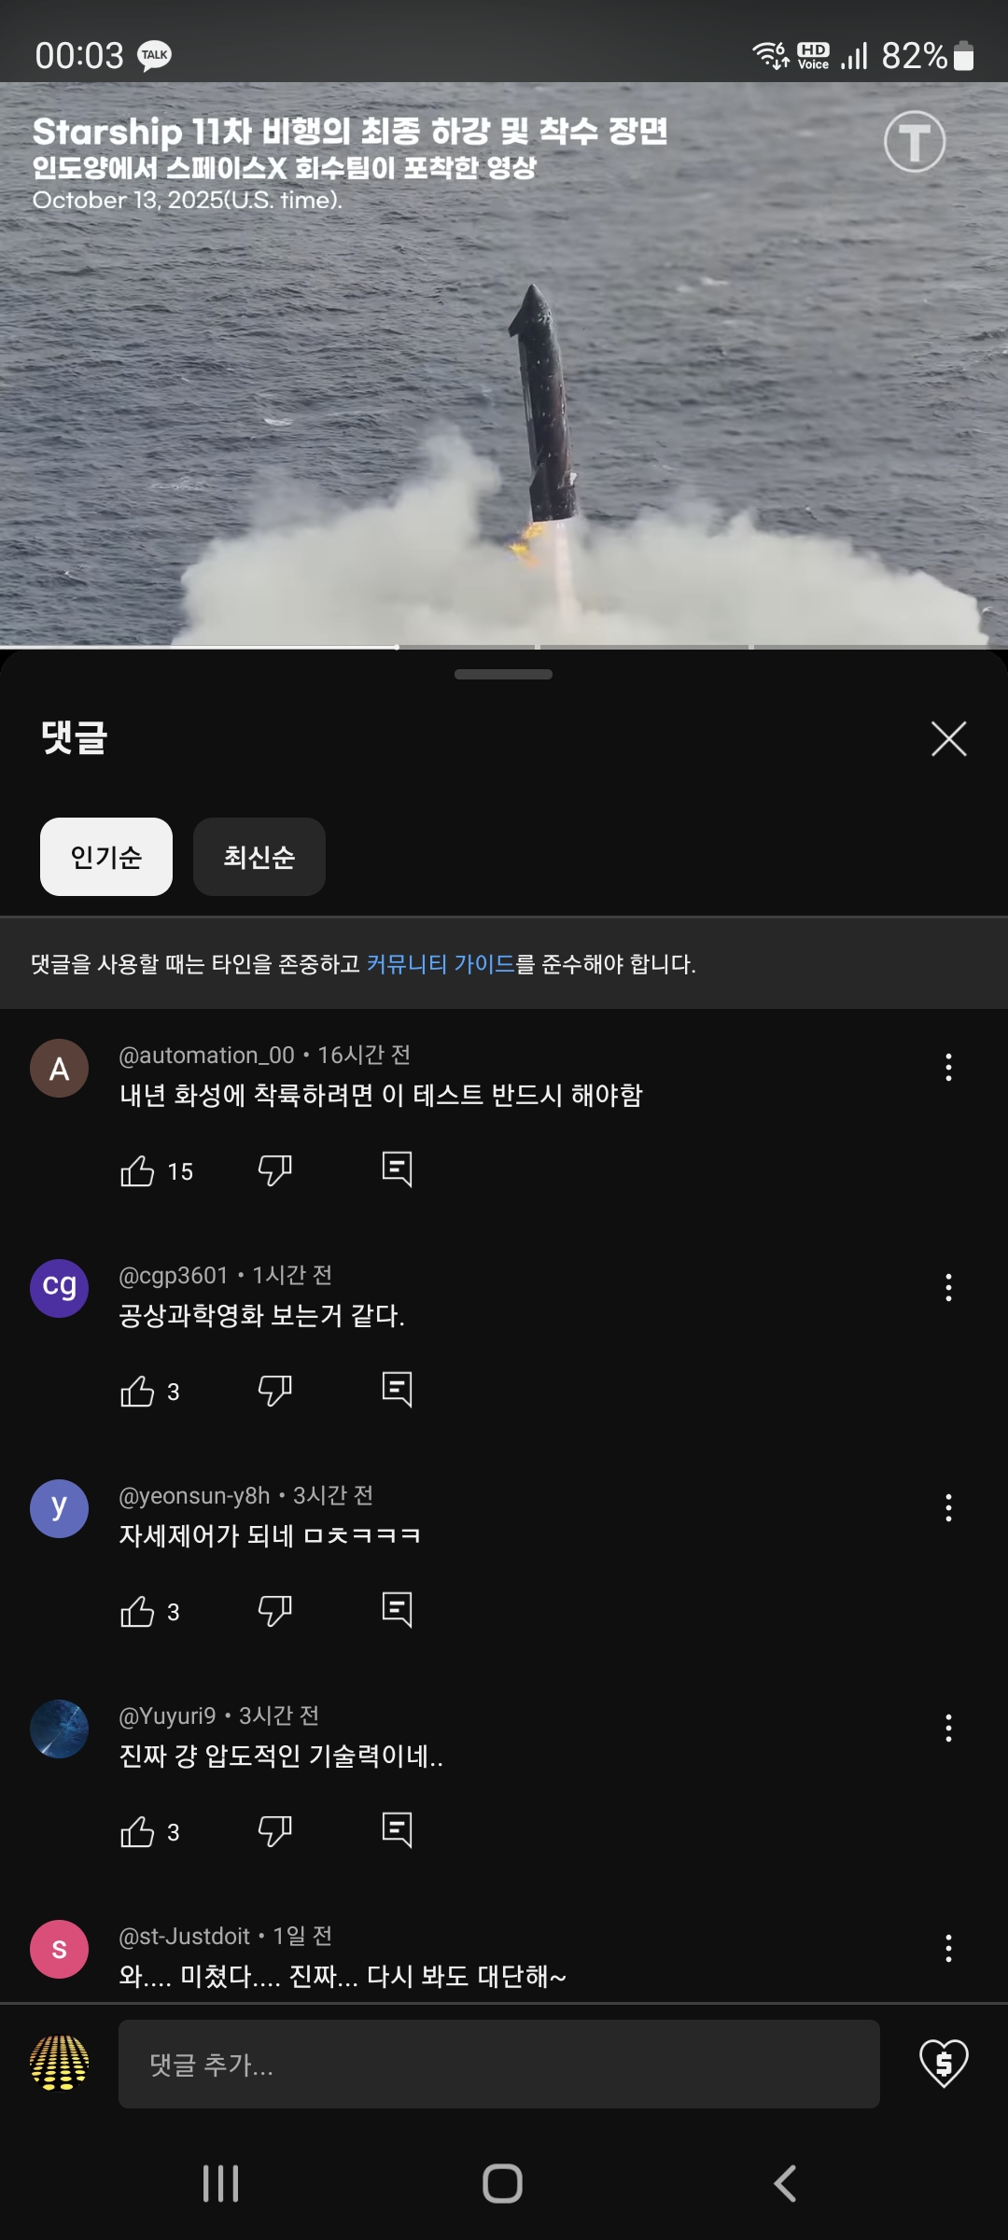Viewport: 1008px width, 2240px height.
Task: Like the @cgp3601 comment
Action: pyautogui.click(x=137, y=1391)
